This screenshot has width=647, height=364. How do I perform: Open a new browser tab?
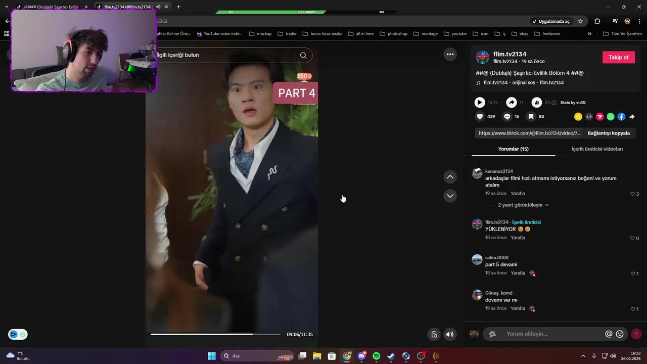click(178, 7)
